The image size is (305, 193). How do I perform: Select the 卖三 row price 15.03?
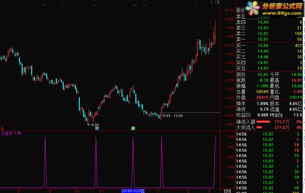[x=263, y=28]
